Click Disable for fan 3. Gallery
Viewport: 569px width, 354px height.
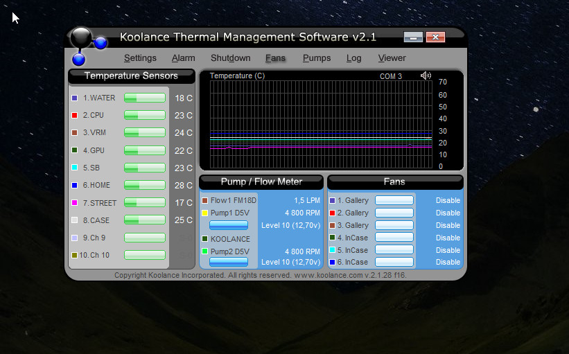click(x=448, y=225)
